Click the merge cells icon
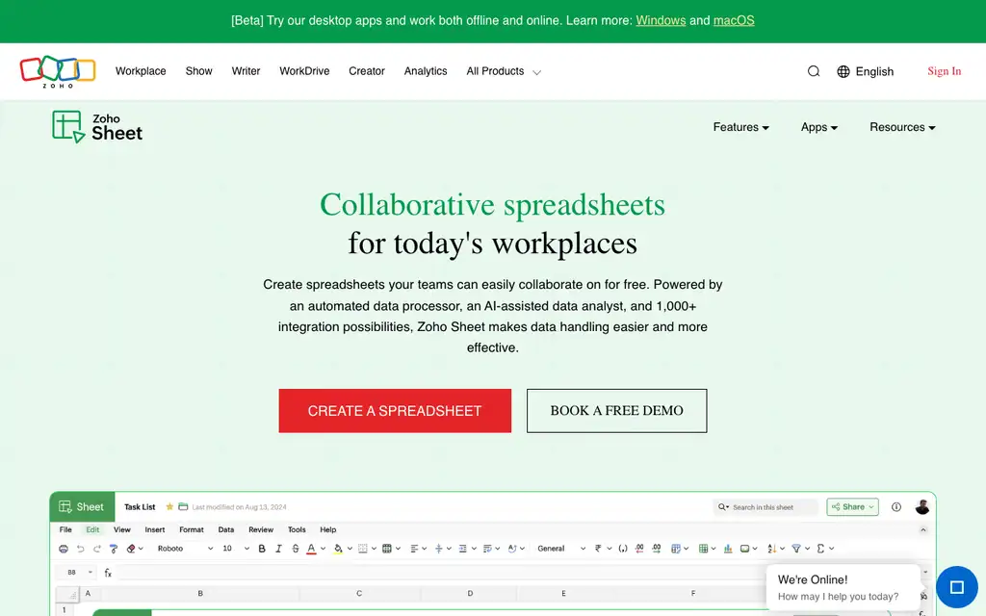Viewport: 986px width, 616px height. pyautogui.click(x=387, y=548)
